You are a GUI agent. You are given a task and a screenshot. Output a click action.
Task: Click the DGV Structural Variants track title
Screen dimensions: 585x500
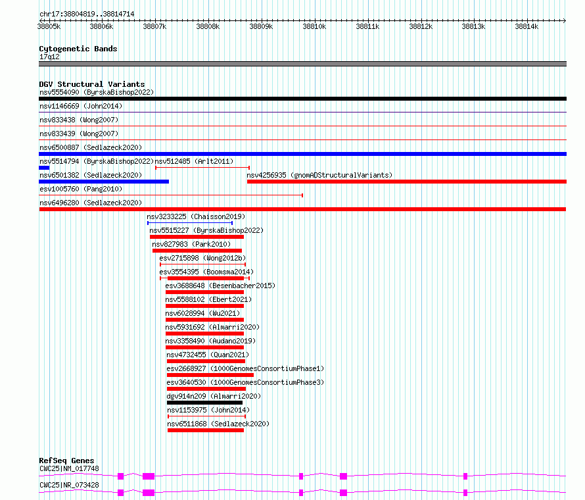click(x=92, y=84)
